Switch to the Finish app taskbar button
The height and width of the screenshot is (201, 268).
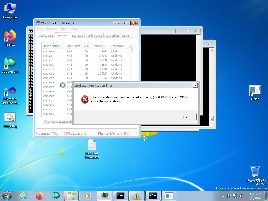pyautogui.click(x=169, y=196)
